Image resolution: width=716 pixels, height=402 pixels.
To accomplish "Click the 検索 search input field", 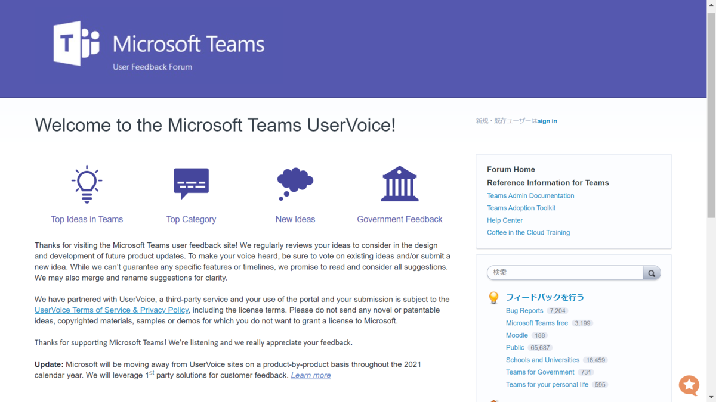I will click(x=565, y=273).
